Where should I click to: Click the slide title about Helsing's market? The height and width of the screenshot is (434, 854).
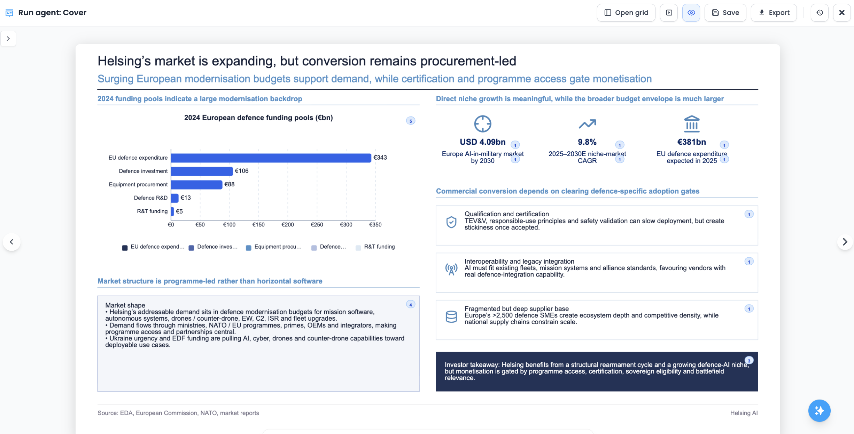point(306,61)
